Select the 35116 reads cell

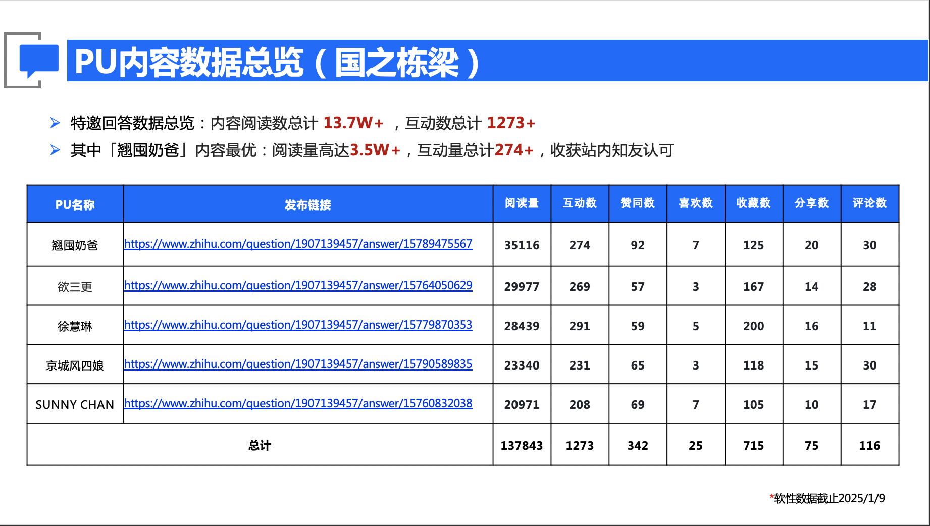pos(522,245)
